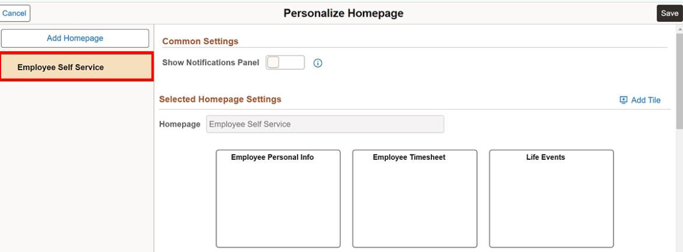683x252 pixels.
Task: Click the Add Tile icon
Action: pyautogui.click(x=623, y=100)
